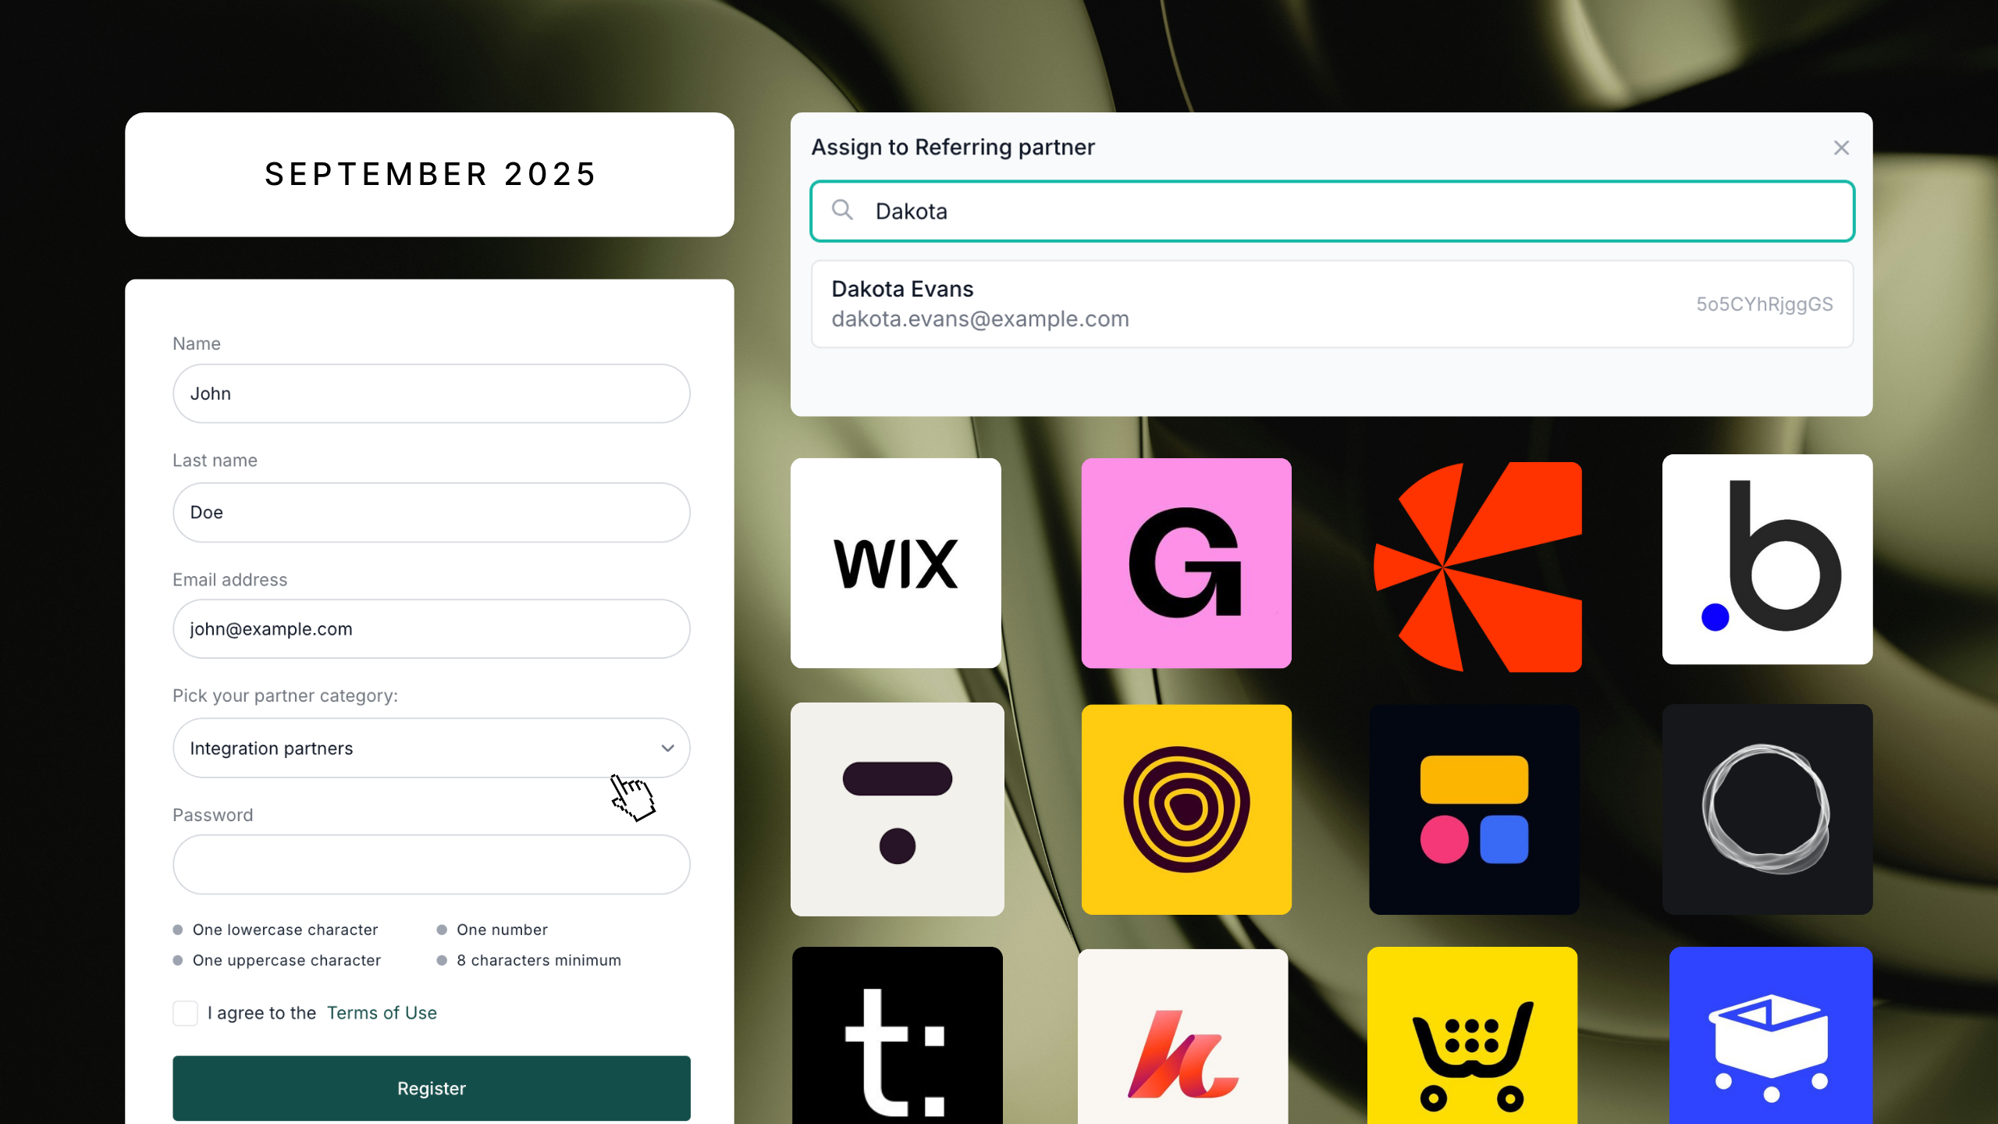The height and width of the screenshot is (1124, 1998).
Task: Open the Integration partners combo box
Action: (x=431, y=748)
